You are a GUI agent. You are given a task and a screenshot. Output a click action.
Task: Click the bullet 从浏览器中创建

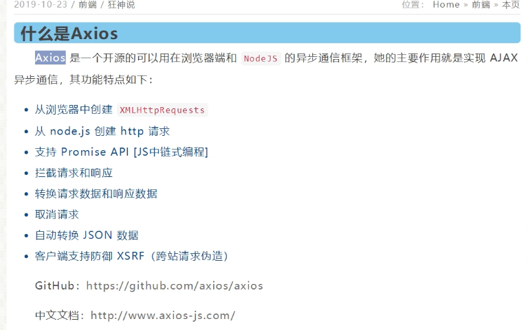(74, 110)
